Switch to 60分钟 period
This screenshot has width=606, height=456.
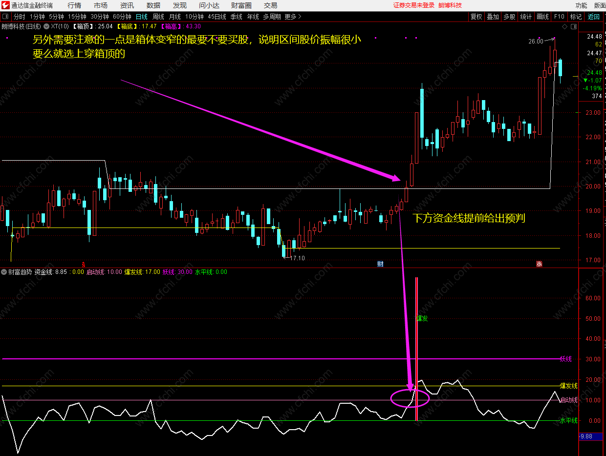click(122, 17)
